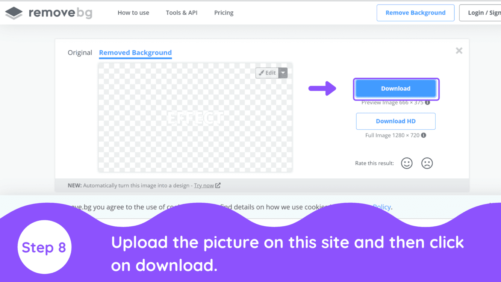
Task: Open the Pricing menu
Action: pos(224,12)
